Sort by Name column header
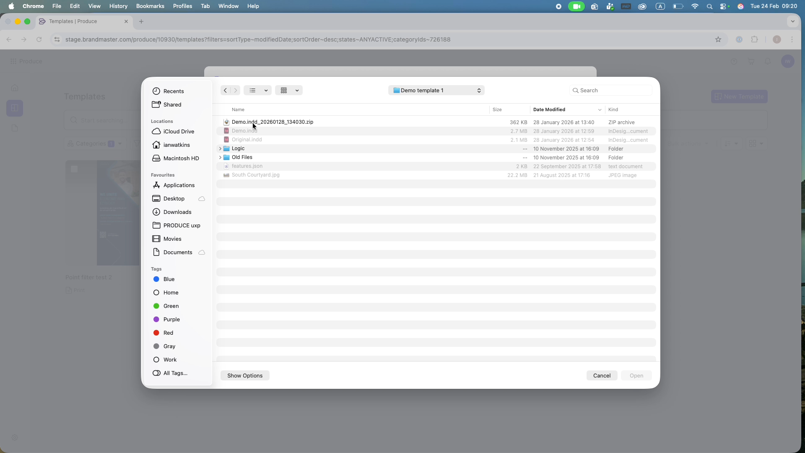The width and height of the screenshot is (805, 453). click(238, 109)
